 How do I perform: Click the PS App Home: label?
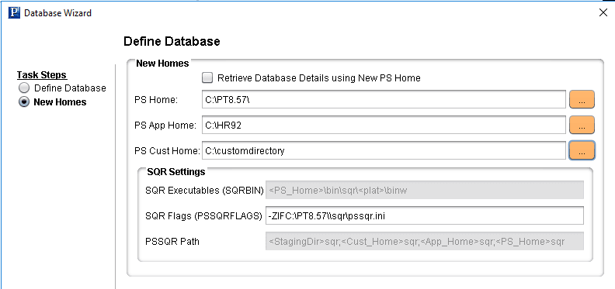pos(165,126)
